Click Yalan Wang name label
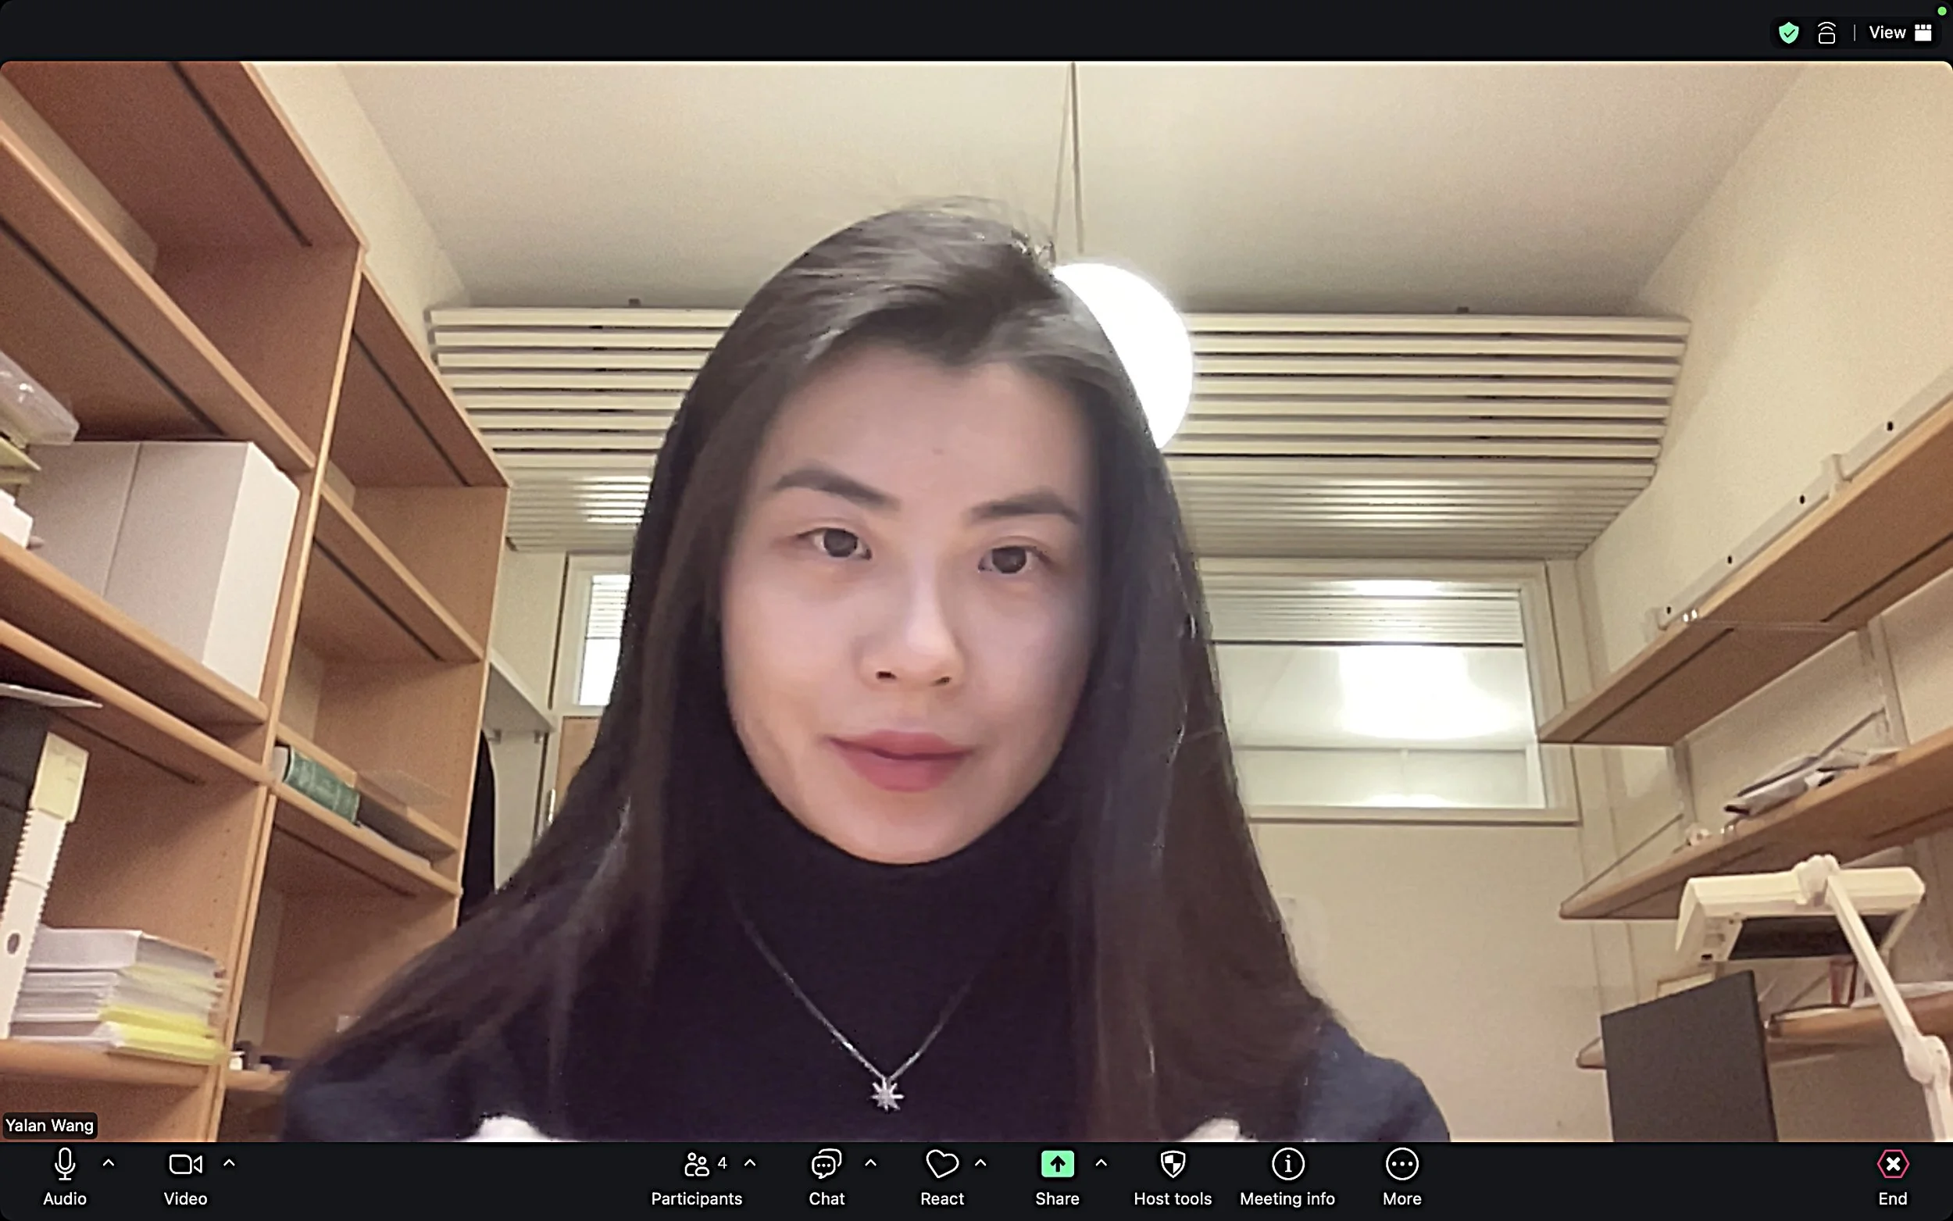Image resolution: width=1953 pixels, height=1221 pixels. pyautogui.click(x=50, y=1126)
